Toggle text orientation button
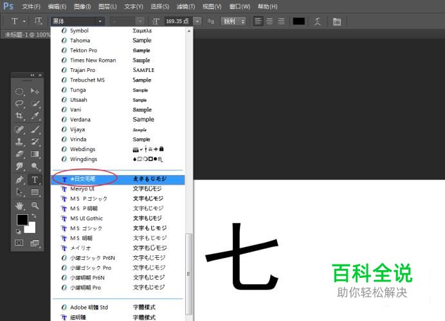Image resolution: width=445 pixels, height=321 pixels. [x=38, y=21]
